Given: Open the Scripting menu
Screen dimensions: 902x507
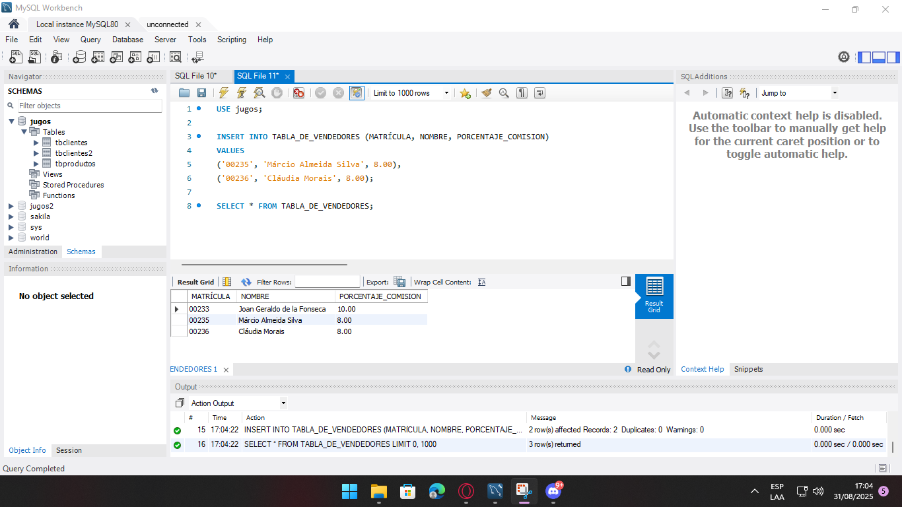Looking at the screenshot, I should (232, 40).
